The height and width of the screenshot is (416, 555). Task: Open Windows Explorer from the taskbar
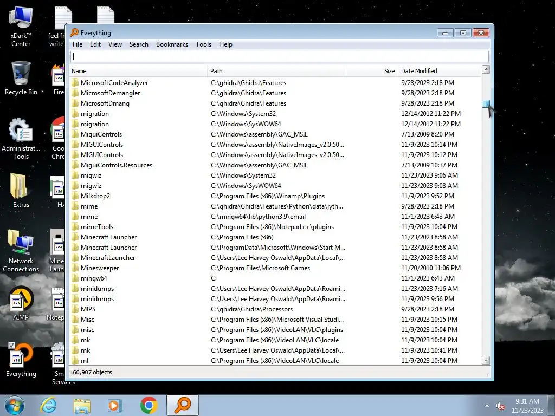click(x=82, y=405)
